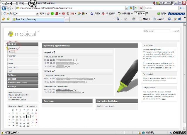Go to previous month in mini calendar
Viewport: 187px width, 135px height.
[27, 106]
